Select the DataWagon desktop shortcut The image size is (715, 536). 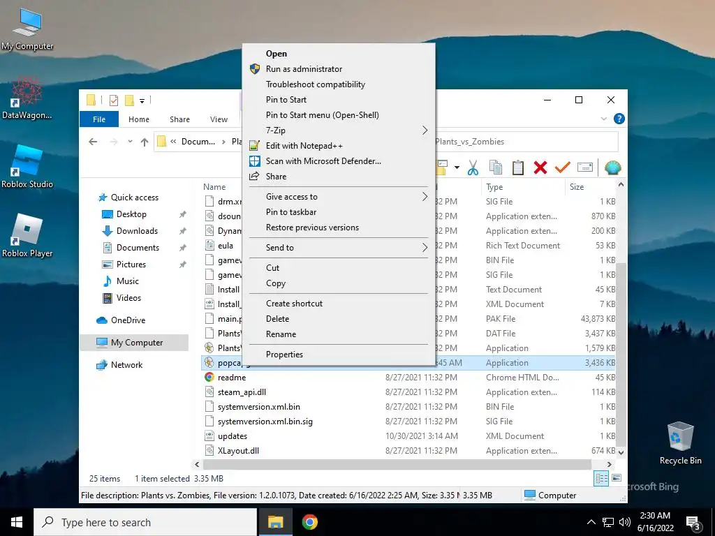27,98
